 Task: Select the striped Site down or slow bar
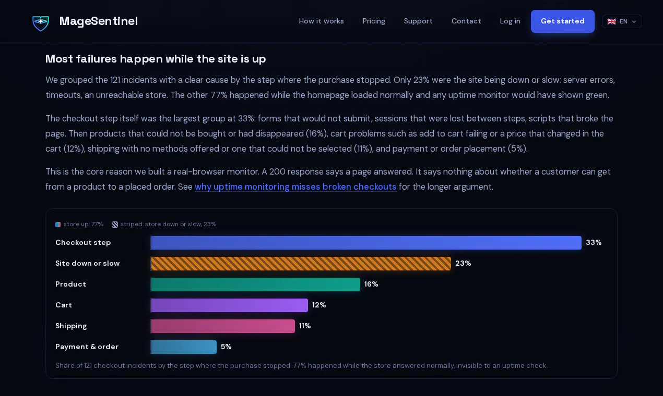[x=301, y=264]
